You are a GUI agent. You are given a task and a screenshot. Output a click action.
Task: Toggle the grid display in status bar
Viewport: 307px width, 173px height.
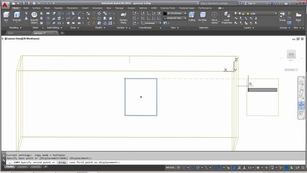(x=178, y=168)
